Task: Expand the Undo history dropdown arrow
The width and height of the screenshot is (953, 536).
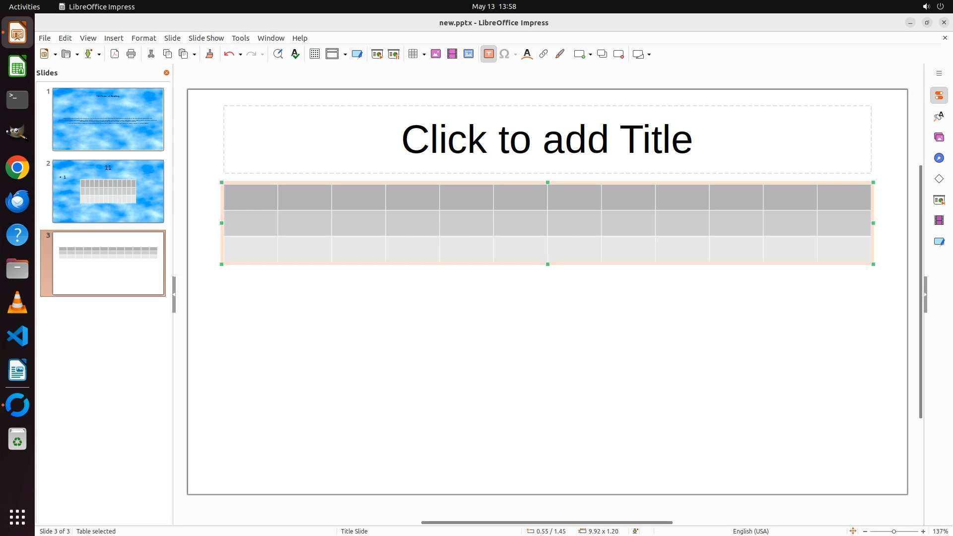Action: click(x=240, y=55)
